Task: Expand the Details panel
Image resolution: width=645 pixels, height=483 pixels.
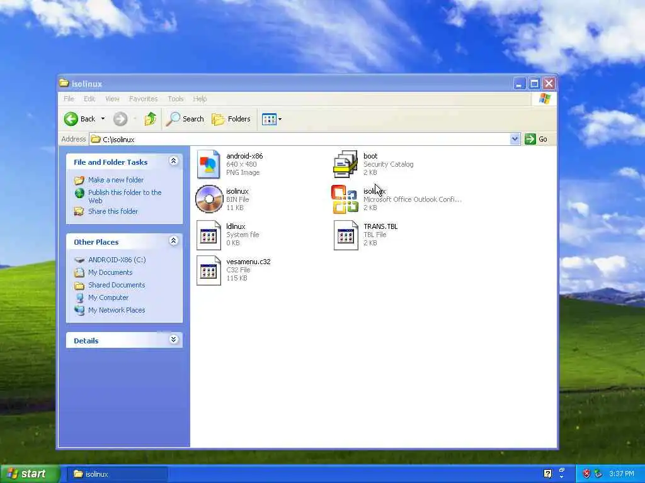Action: click(174, 339)
